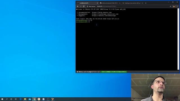Minimize the Chrome window
Image resolution: width=180 pixels, height=101 pixels.
(168, 2)
